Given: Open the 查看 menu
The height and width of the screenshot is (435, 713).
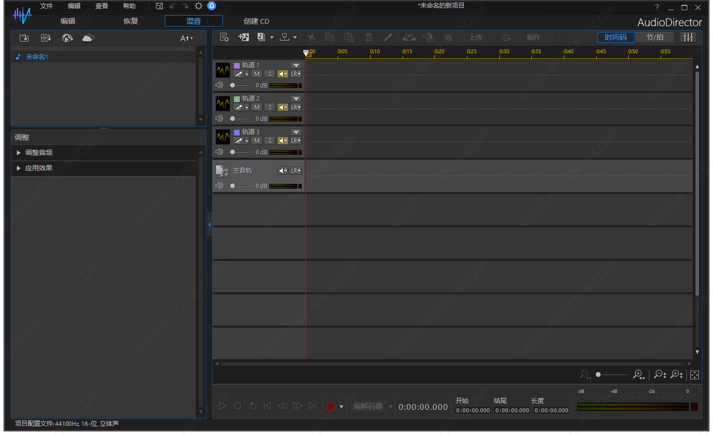Looking at the screenshot, I should (102, 6).
